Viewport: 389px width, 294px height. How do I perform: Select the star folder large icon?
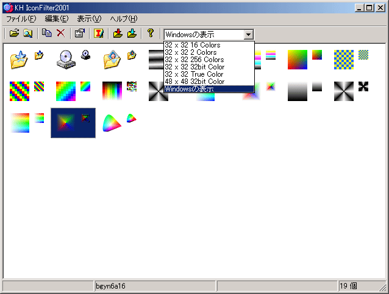click(19, 60)
